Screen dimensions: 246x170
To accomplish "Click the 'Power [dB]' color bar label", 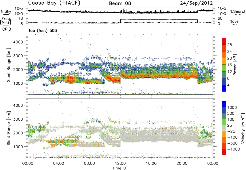I will [235, 65].
